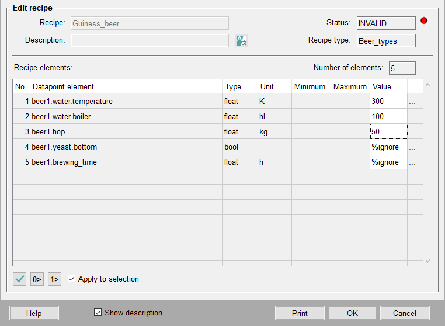Viewport: 445px width, 326px height.
Task: Open ellipsis for beer1.hop row
Action: coord(413,132)
